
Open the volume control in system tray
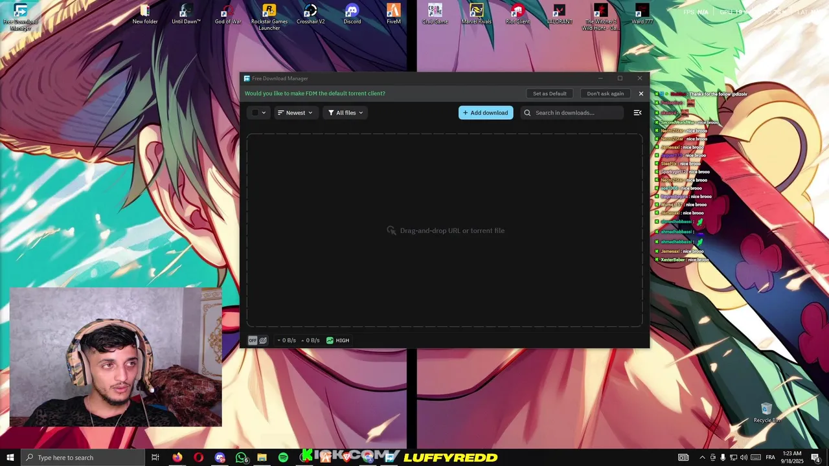pyautogui.click(x=744, y=458)
